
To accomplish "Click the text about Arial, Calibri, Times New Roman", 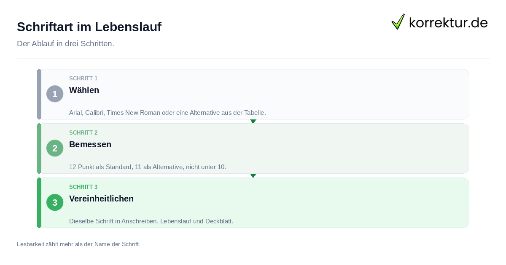I will click(x=167, y=113).
